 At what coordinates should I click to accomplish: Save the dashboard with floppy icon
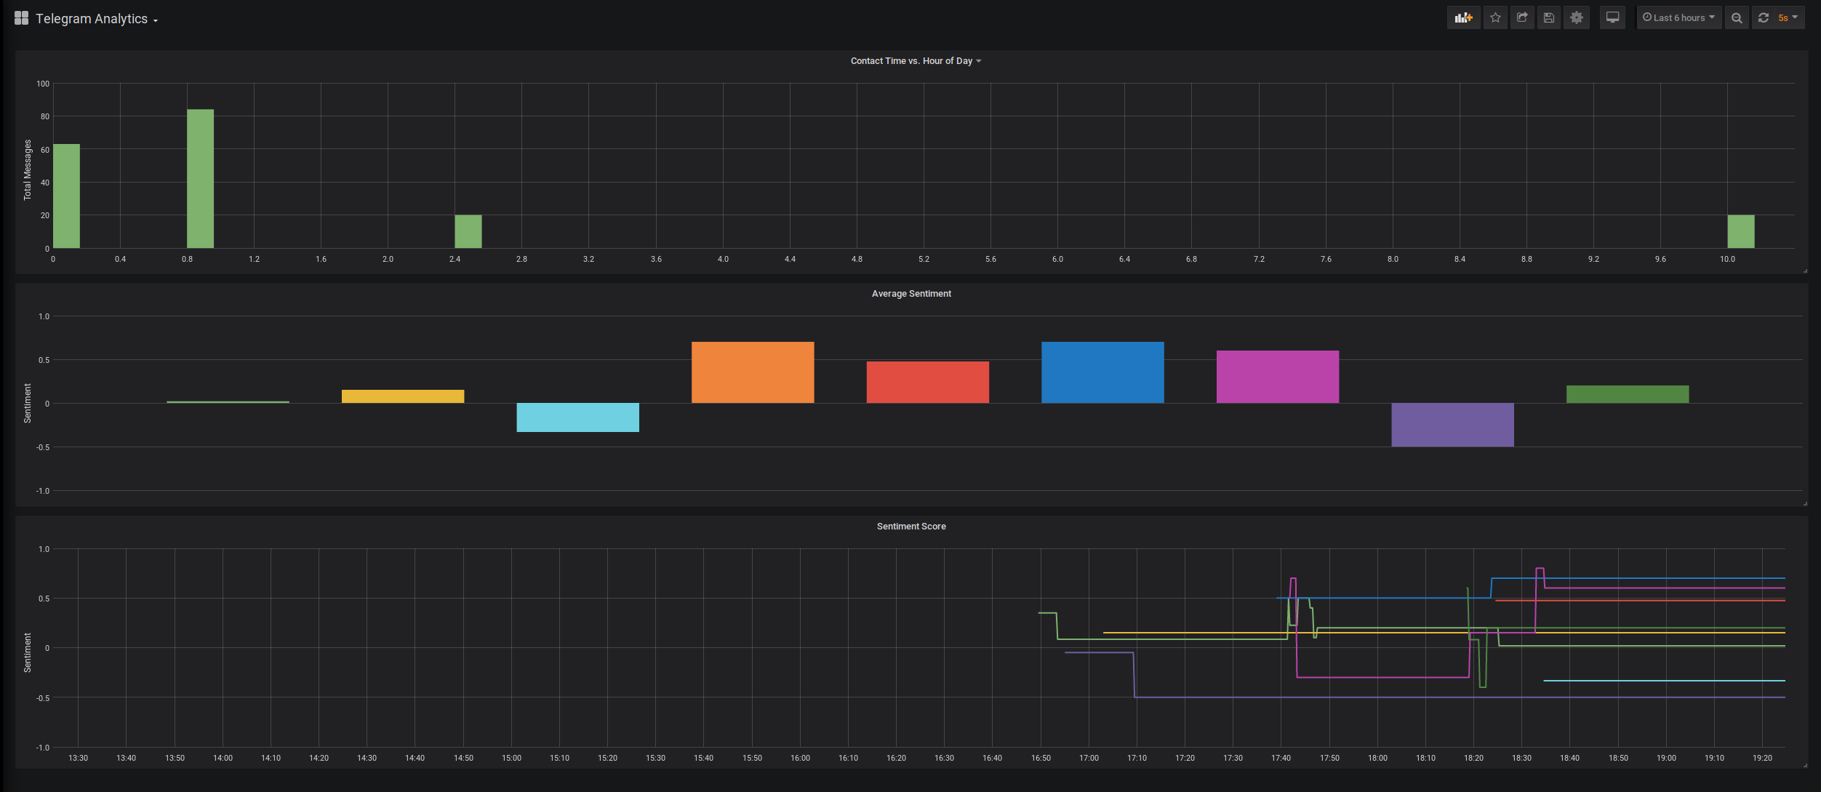pyautogui.click(x=1549, y=18)
